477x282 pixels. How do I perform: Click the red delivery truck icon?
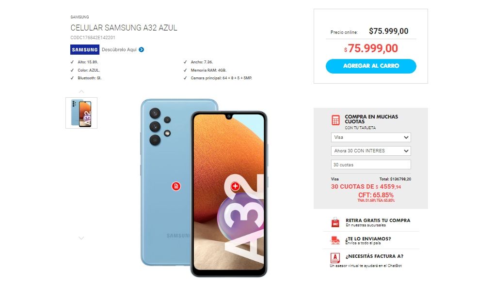tap(335, 240)
